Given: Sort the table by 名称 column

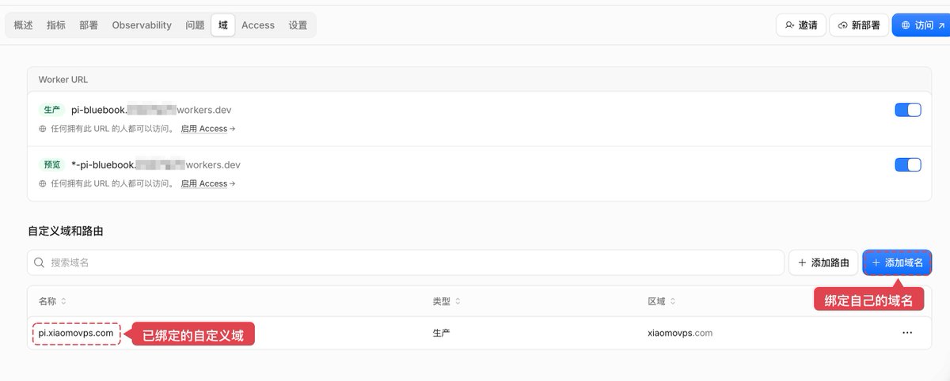Looking at the screenshot, I should click(x=52, y=301).
